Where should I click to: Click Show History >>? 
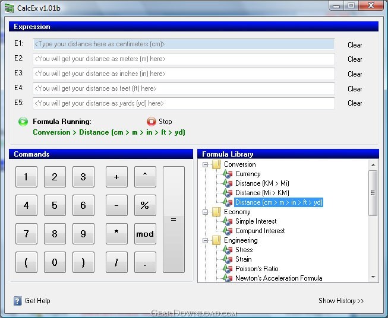coord(341,301)
